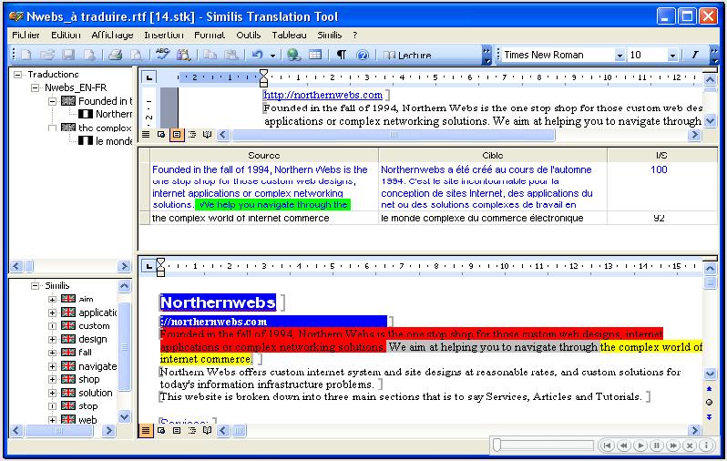
Task: Click the Cible column header
Action: click(x=492, y=156)
